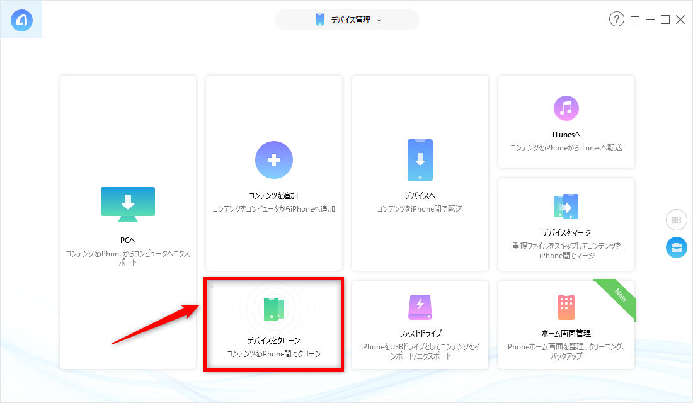Select the PCへ title text
Screen dimensions: 693x403
point(128,241)
